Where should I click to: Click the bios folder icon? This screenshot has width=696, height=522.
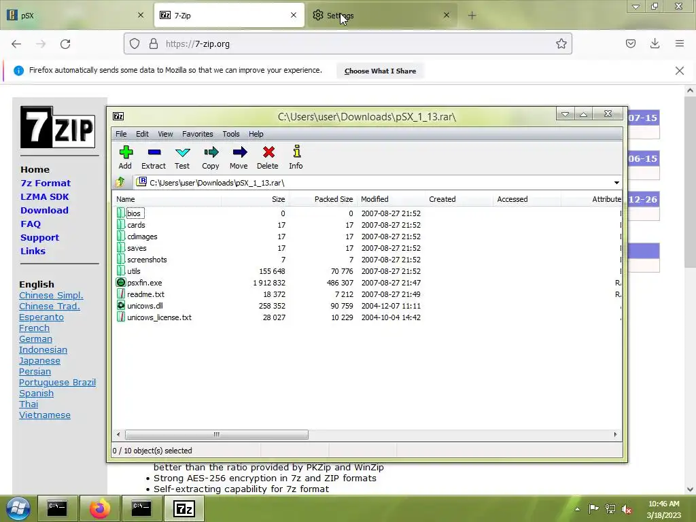click(121, 213)
